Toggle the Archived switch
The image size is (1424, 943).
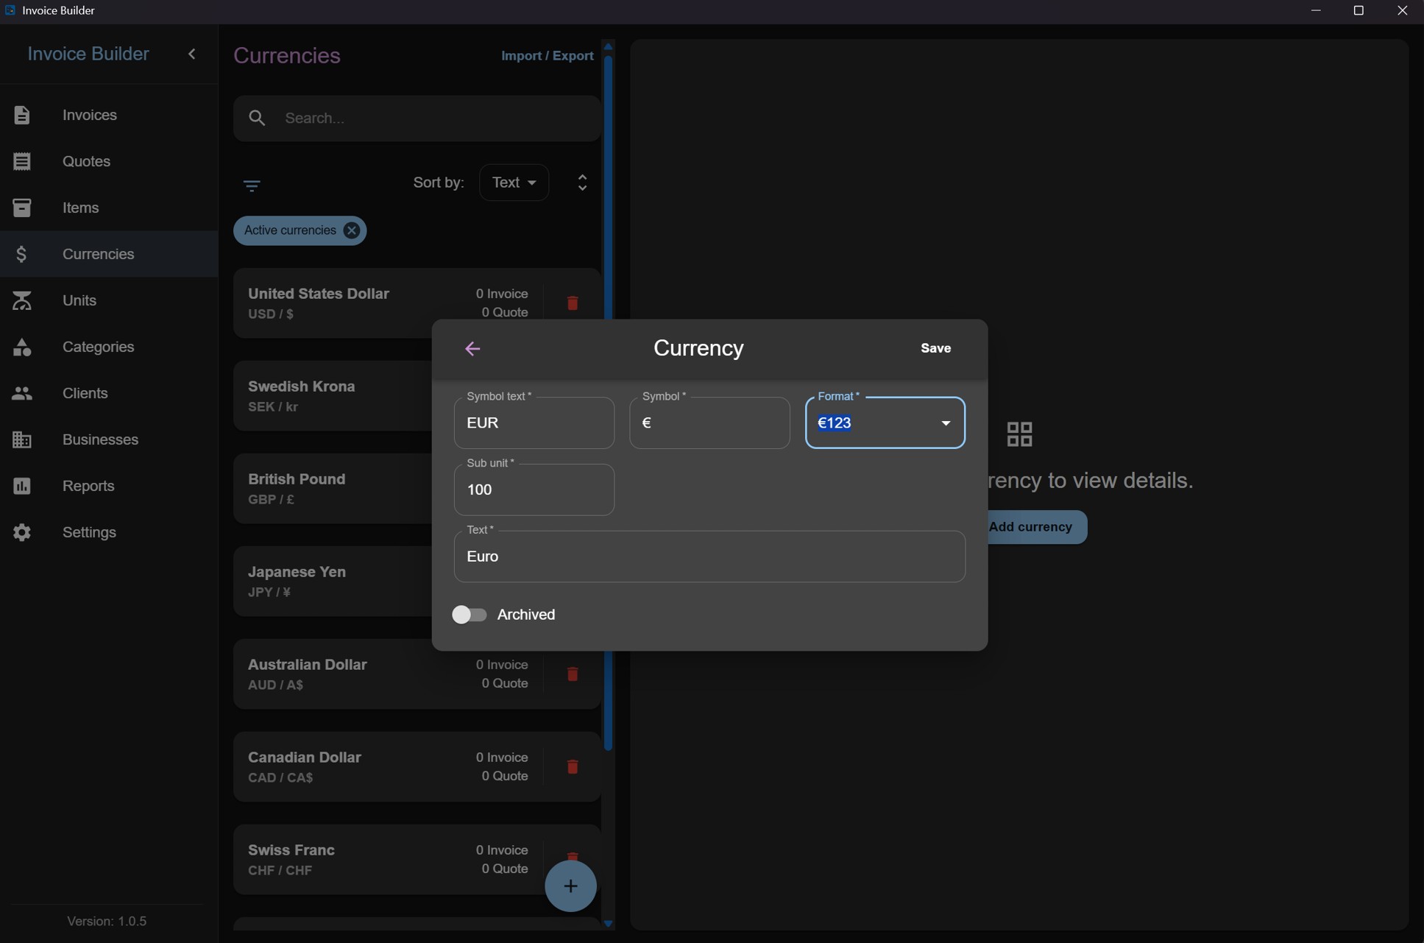point(469,615)
